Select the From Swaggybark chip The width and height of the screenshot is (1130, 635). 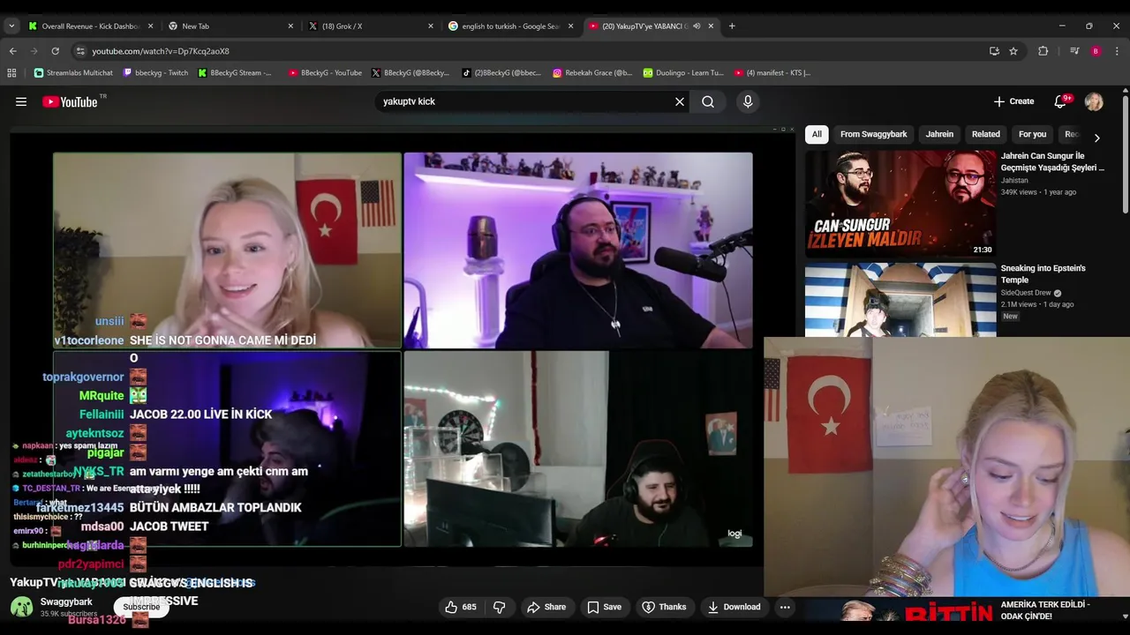click(873, 134)
